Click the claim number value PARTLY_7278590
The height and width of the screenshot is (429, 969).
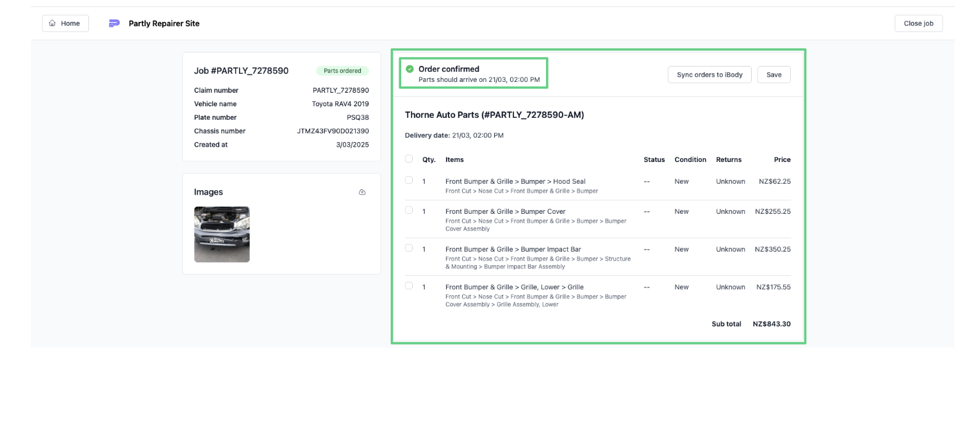[341, 90]
